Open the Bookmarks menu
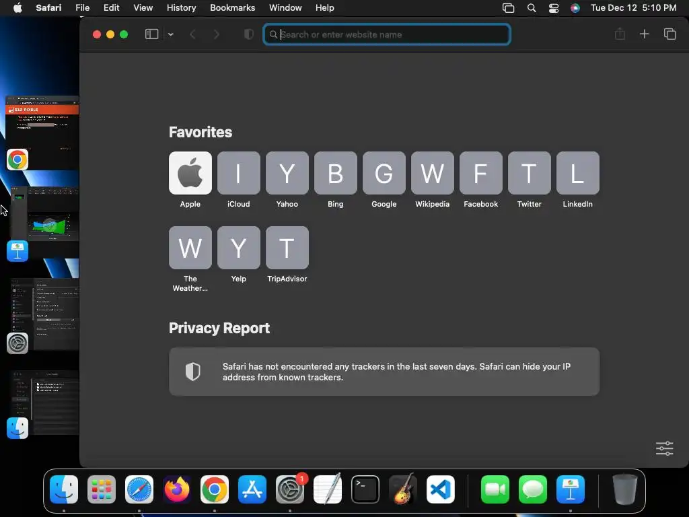This screenshot has width=689, height=517. 232,8
